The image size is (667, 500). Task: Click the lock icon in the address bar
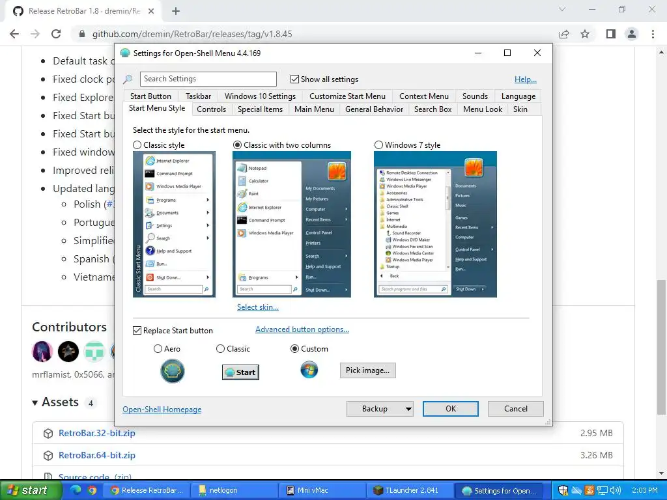pyautogui.click(x=82, y=34)
